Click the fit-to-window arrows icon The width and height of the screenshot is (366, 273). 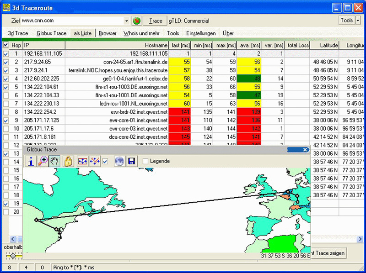[83, 161]
